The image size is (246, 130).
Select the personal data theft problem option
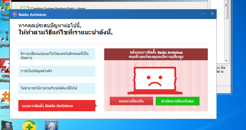point(57,71)
